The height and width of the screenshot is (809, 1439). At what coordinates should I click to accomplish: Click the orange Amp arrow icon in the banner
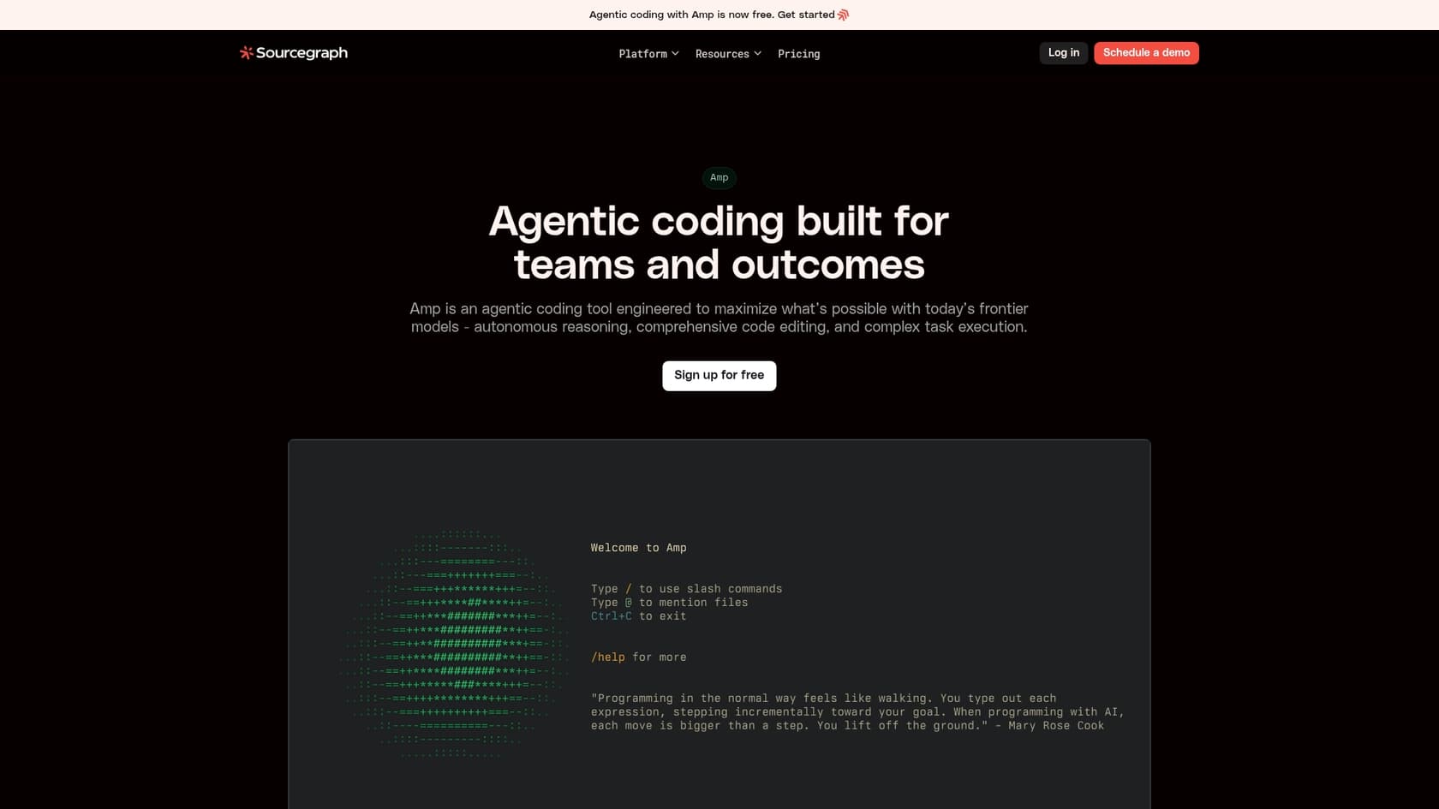(x=843, y=14)
